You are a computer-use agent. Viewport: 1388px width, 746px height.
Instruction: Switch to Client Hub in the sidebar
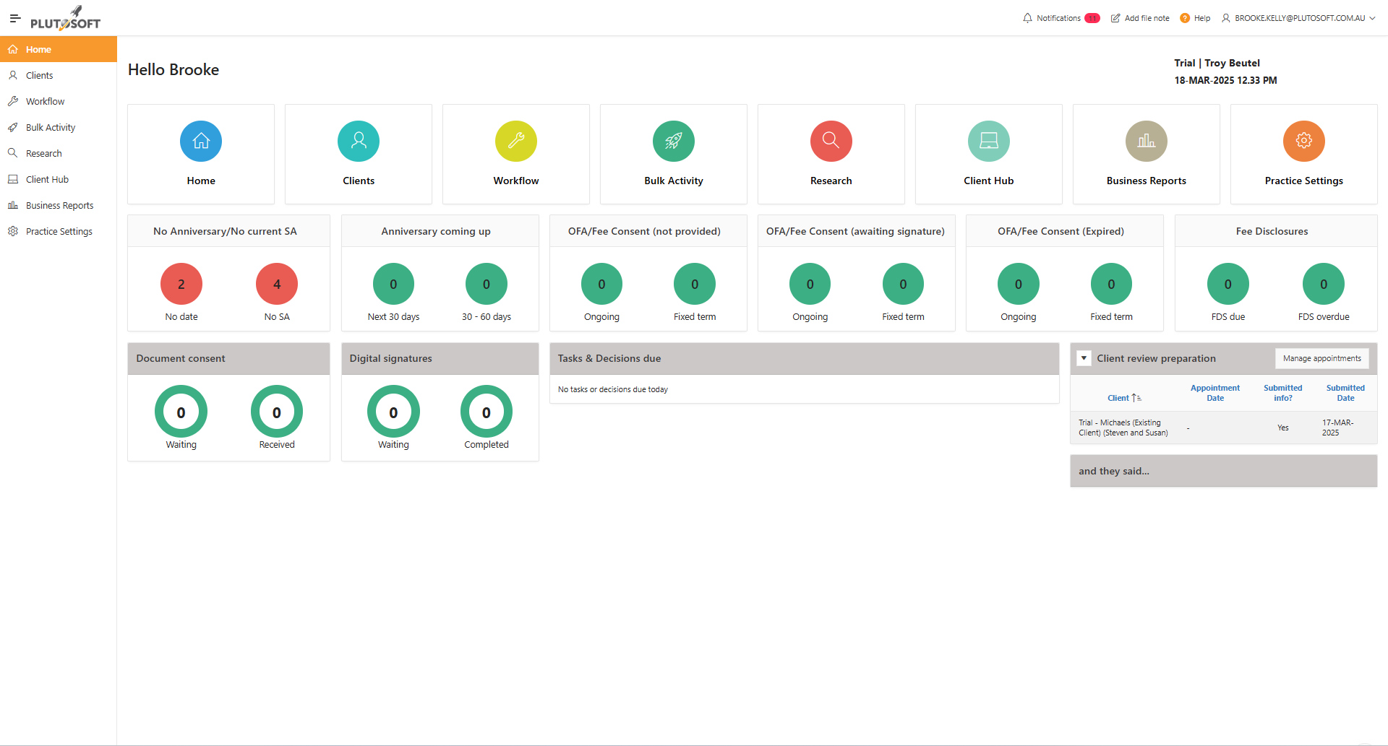[48, 178]
